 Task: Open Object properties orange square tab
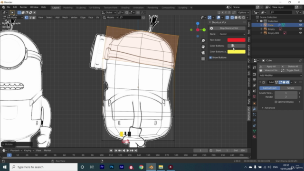click(x=255, y=104)
